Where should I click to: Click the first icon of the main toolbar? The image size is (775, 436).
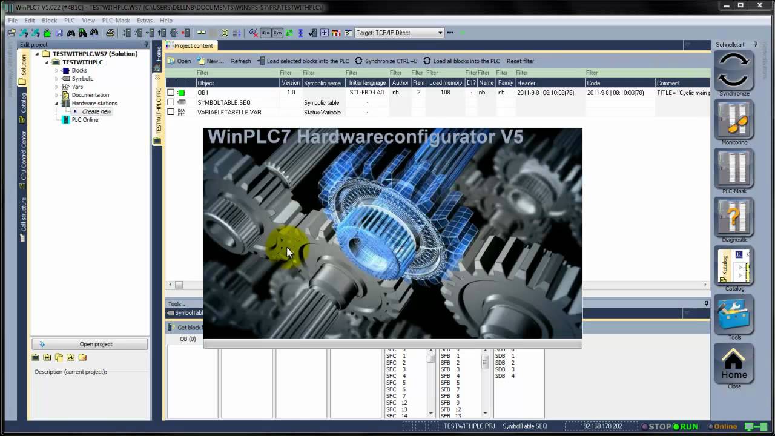(11, 33)
